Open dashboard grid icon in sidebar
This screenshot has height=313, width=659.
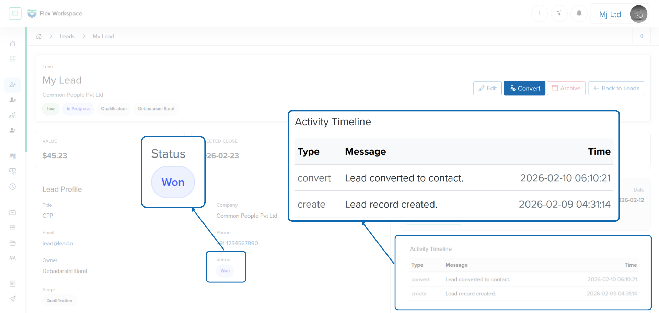point(13,59)
